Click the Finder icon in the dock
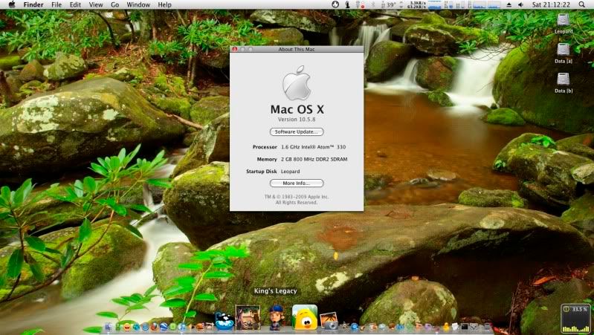The width and height of the screenshot is (594, 335). pos(109,327)
